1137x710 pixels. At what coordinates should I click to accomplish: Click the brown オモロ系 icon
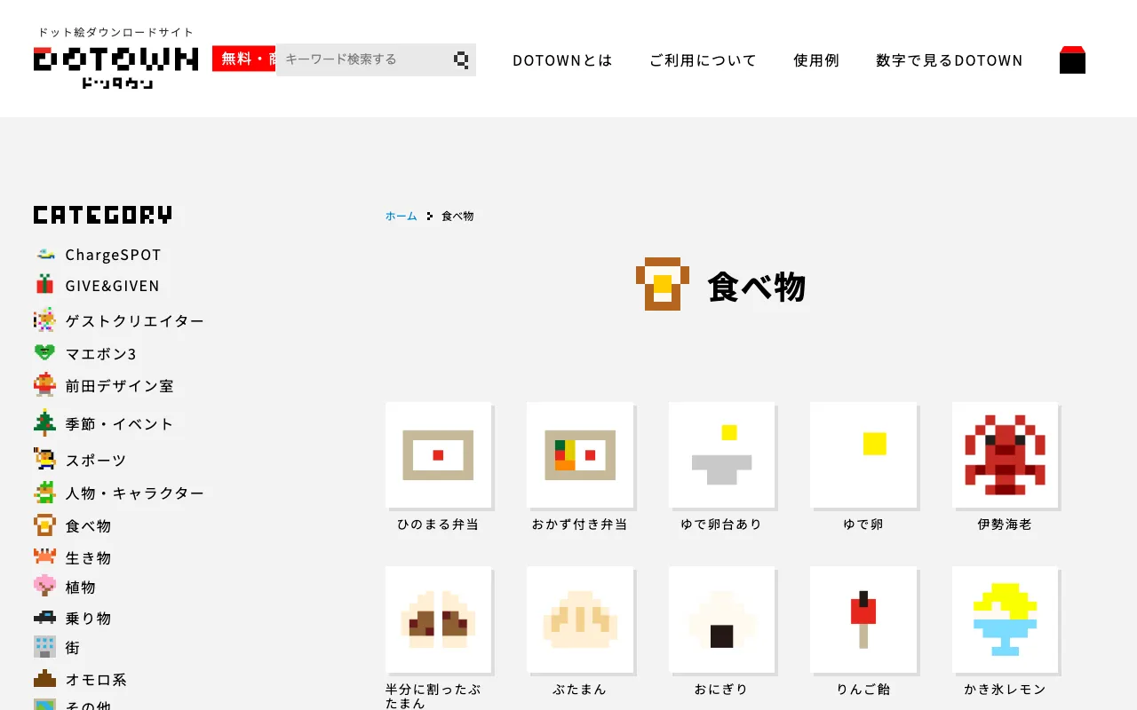click(x=44, y=679)
